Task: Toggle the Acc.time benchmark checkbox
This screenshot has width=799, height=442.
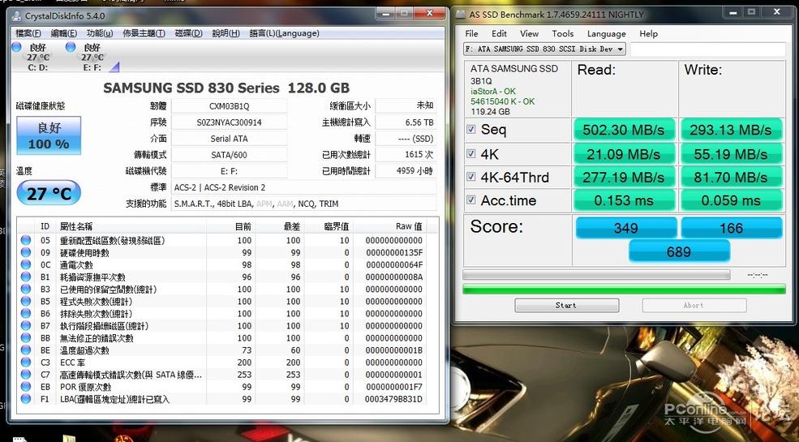Action: 471,200
